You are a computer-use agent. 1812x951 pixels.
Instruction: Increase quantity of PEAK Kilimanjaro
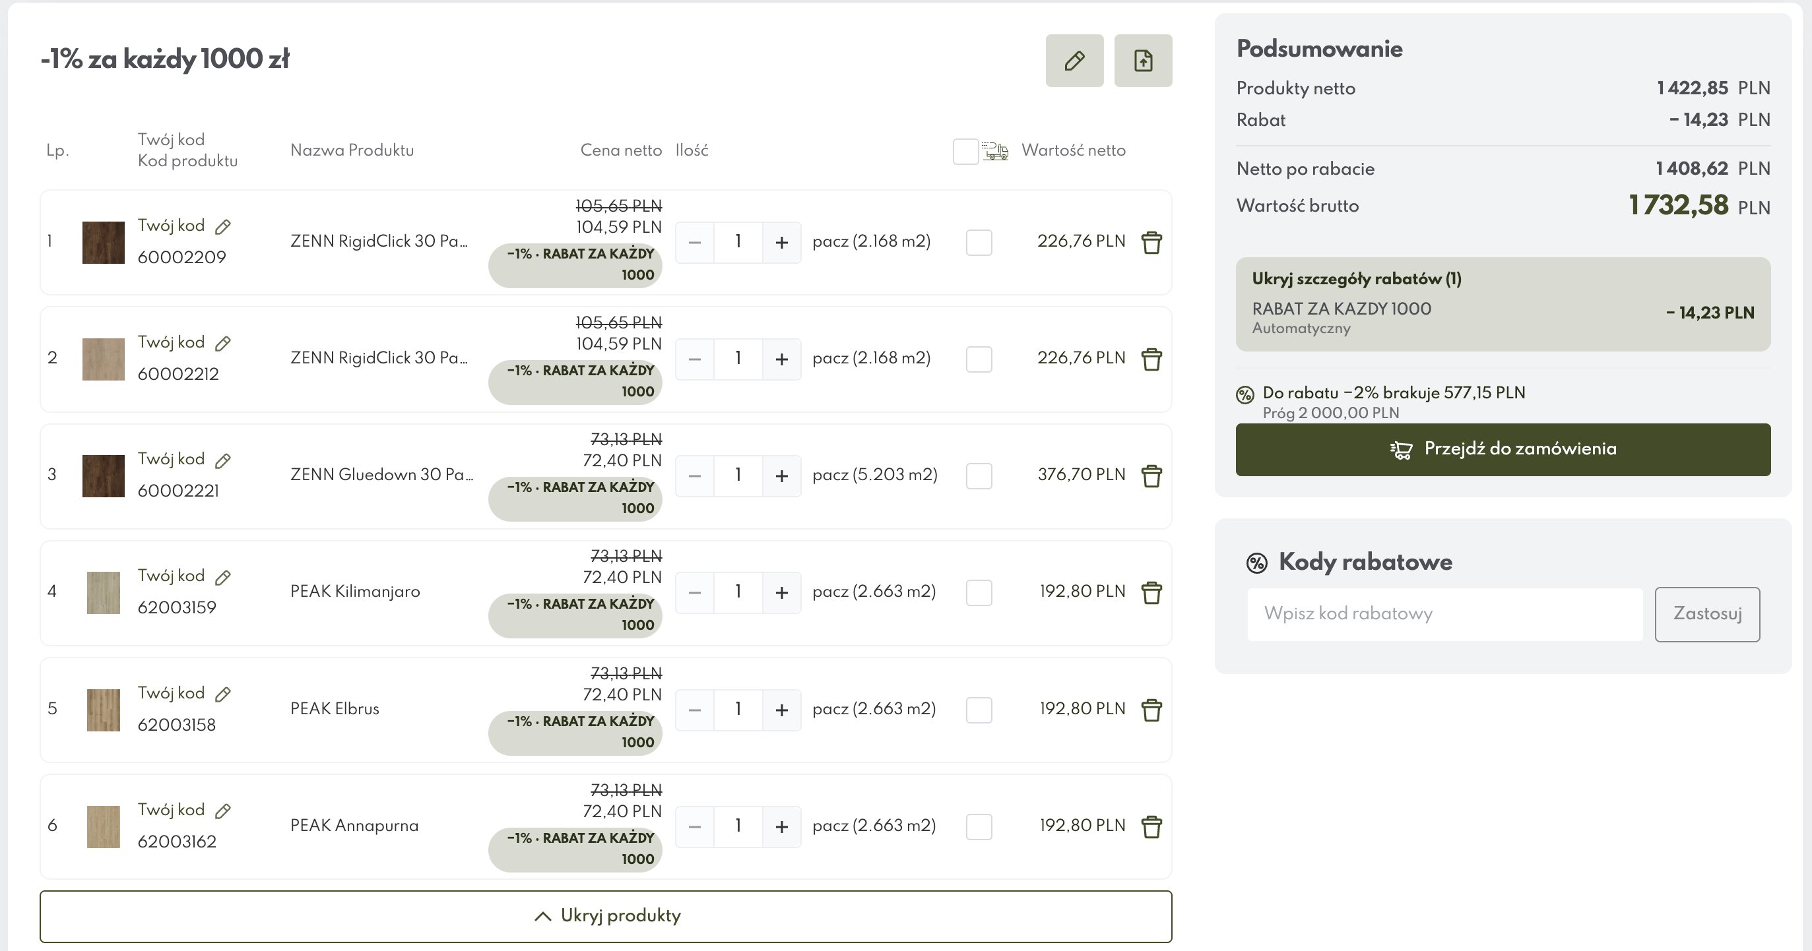click(781, 592)
